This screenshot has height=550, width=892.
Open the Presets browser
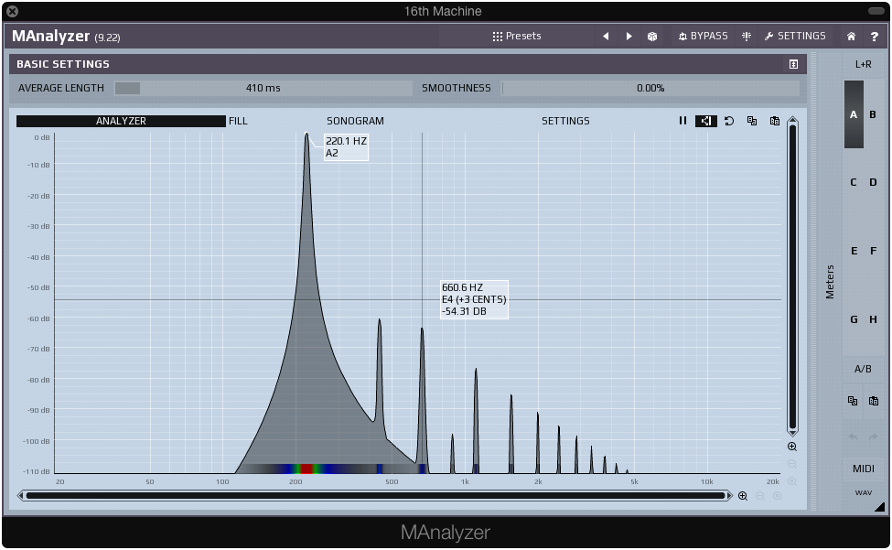517,36
